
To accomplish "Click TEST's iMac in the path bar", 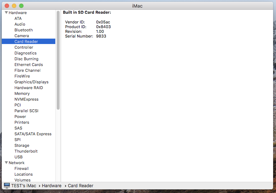I will pos(23,186).
